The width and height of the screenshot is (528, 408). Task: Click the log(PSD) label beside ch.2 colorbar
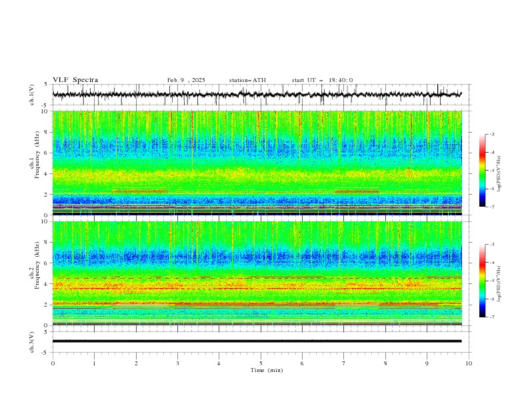499,283
